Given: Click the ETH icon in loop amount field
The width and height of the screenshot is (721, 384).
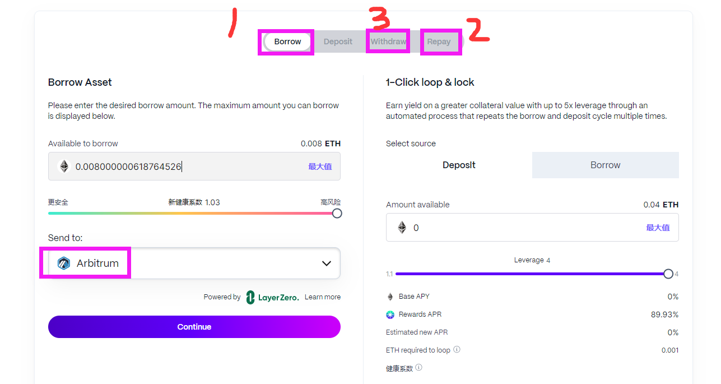Looking at the screenshot, I should click(402, 228).
